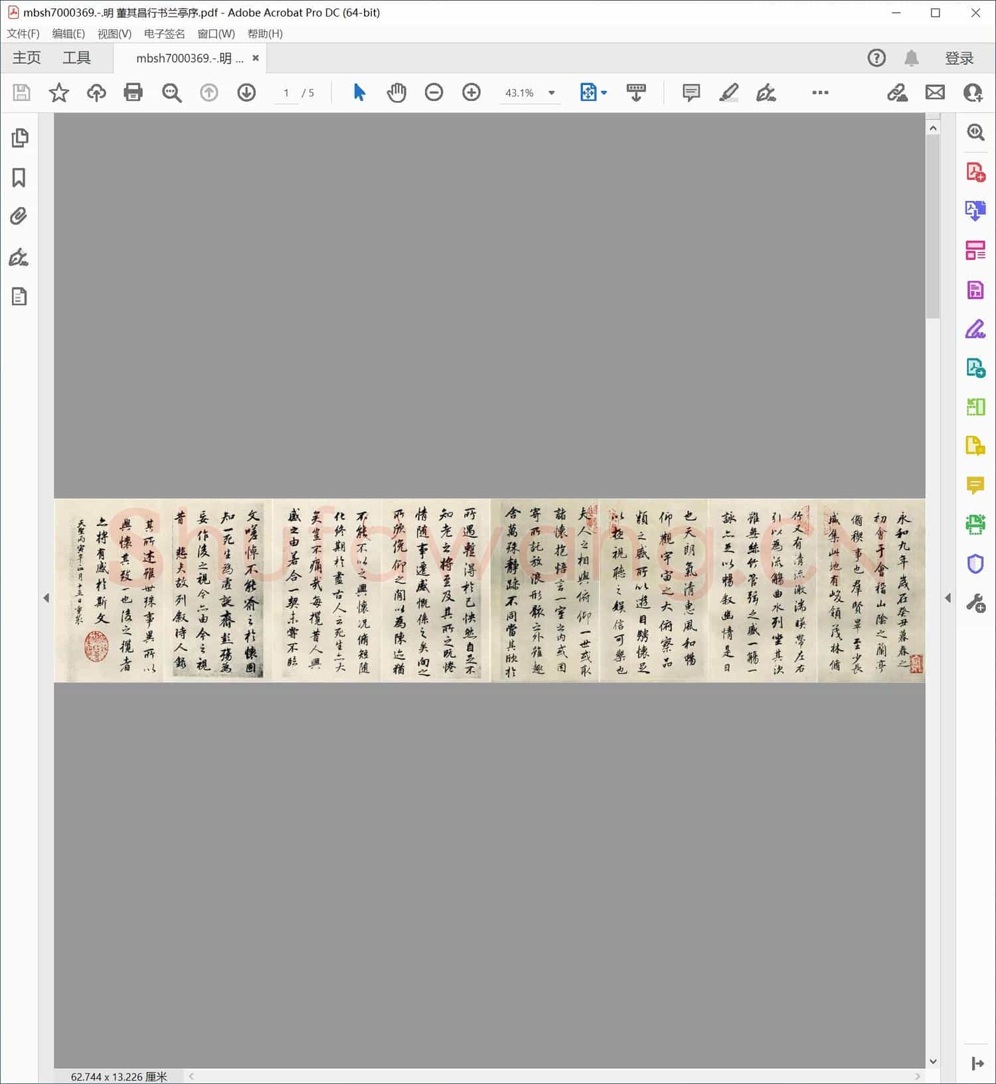Go to previous page arrow

click(209, 92)
